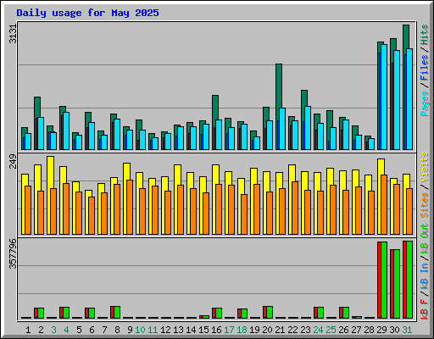Click green day 10 axis label

pyautogui.click(x=140, y=330)
